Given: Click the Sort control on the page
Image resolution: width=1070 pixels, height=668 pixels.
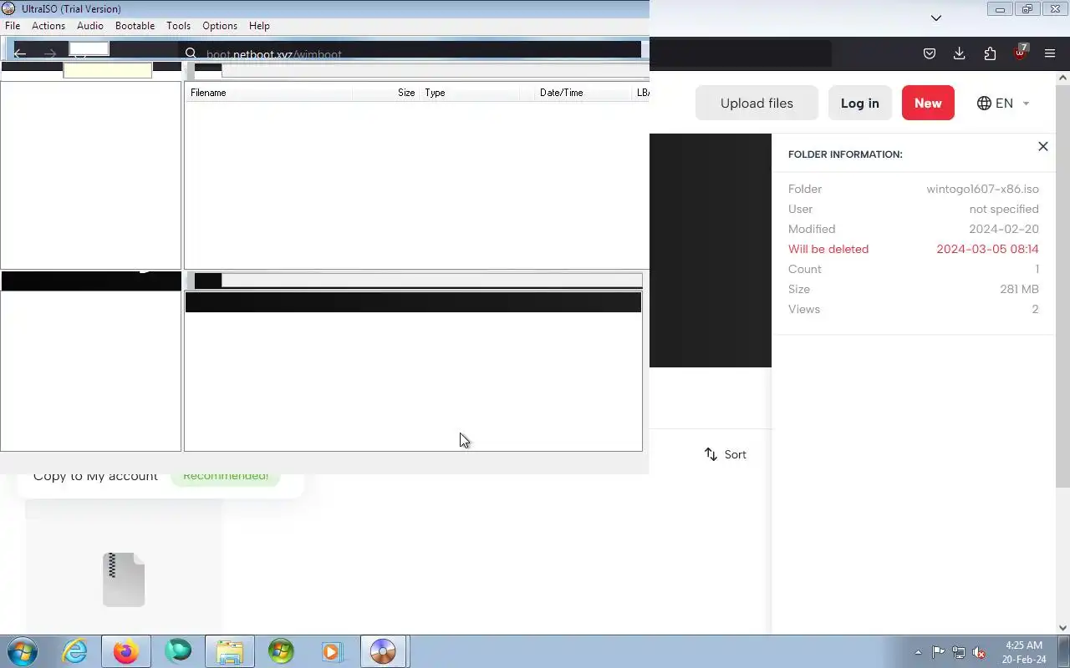Looking at the screenshot, I should tap(725, 454).
